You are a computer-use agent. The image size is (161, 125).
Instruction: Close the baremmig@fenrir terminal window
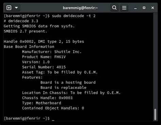[153, 8]
